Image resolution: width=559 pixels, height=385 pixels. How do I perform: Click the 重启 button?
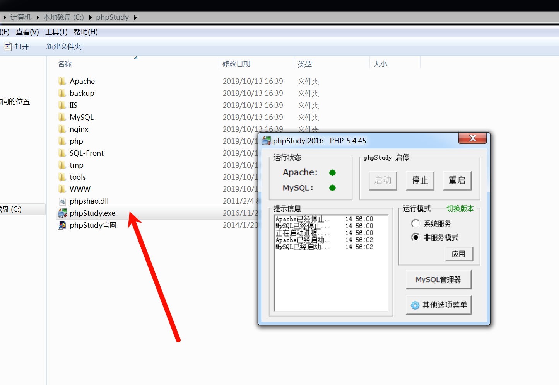457,181
